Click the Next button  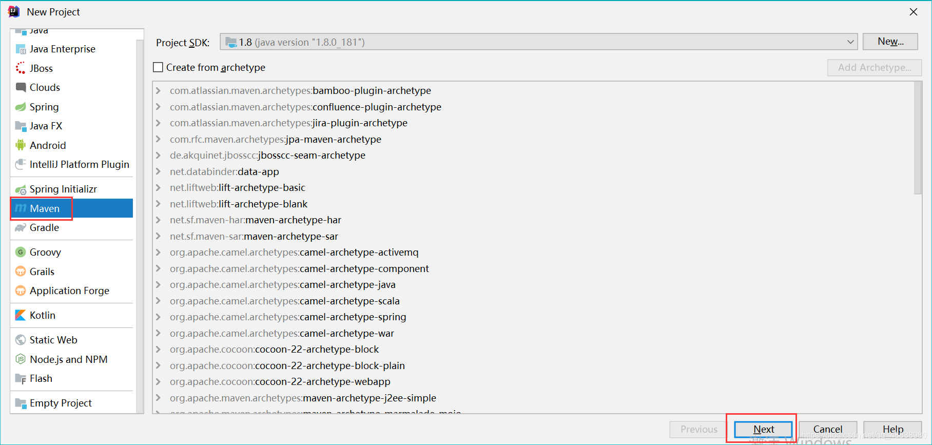pos(763,429)
